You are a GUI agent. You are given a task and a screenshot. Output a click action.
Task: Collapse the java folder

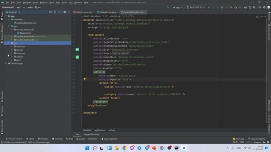pos(9,26)
